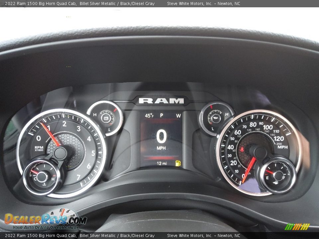Click the oil pressure gauge icon
319x239 pixels.
[215, 118]
